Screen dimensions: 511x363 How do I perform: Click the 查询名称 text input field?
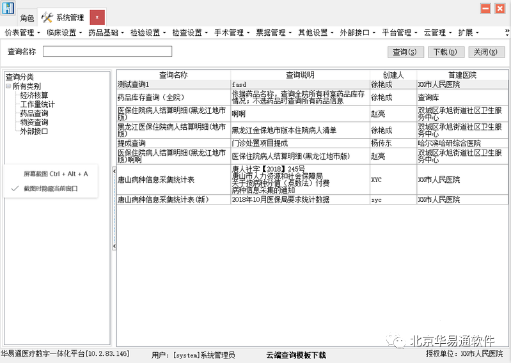tap(107, 52)
